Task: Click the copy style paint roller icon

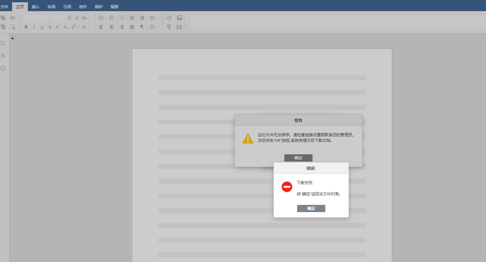Action: [x=169, y=27]
